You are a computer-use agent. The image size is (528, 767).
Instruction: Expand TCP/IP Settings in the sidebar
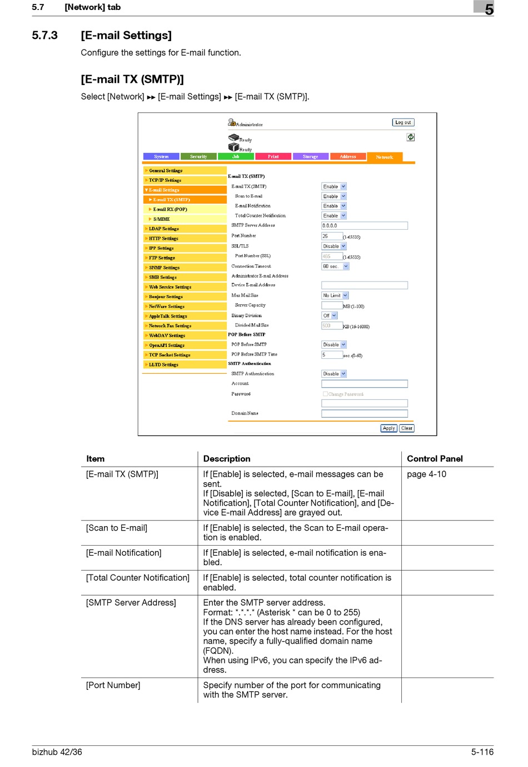click(x=185, y=180)
